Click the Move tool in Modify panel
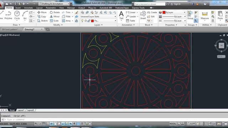Screen dimensions: 228x128 point(42,12)
